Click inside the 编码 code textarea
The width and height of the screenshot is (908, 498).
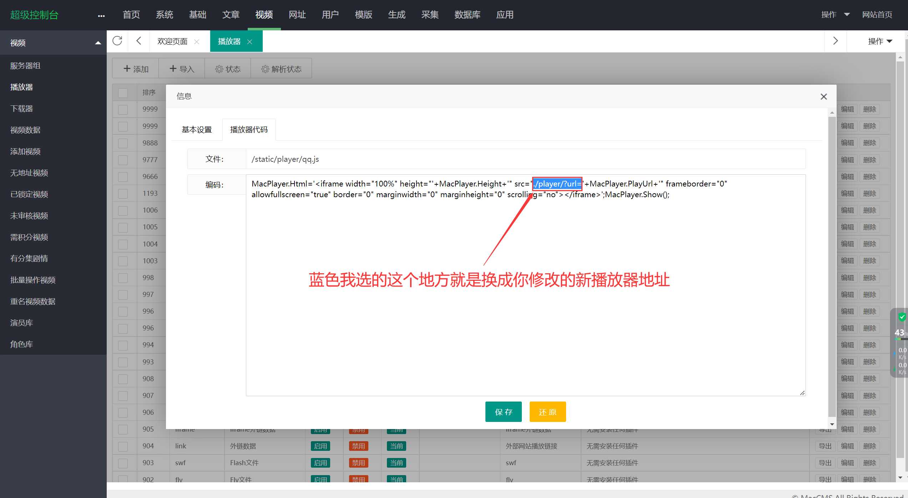coord(525,285)
